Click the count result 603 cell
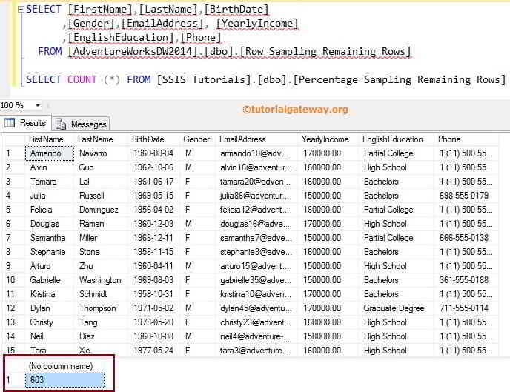 coord(64,380)
